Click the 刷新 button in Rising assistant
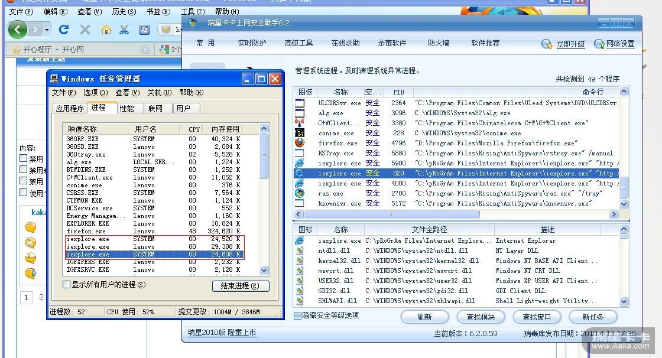The width and height of the screenshot is (662, 358). point(424,317)
